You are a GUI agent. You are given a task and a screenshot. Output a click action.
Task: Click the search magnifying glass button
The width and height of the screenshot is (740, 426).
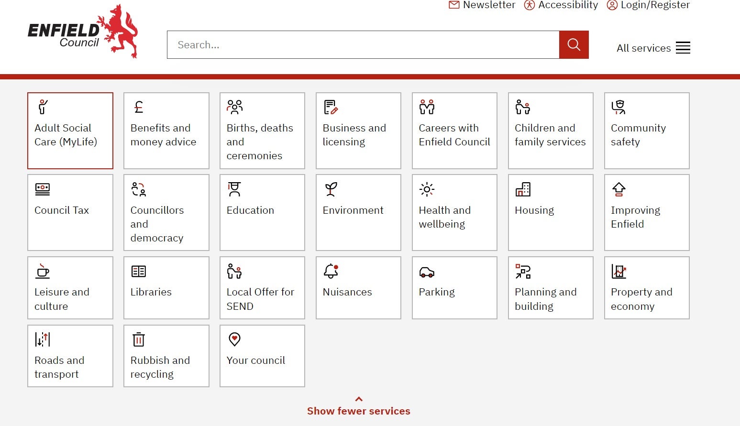pos(574,44)
